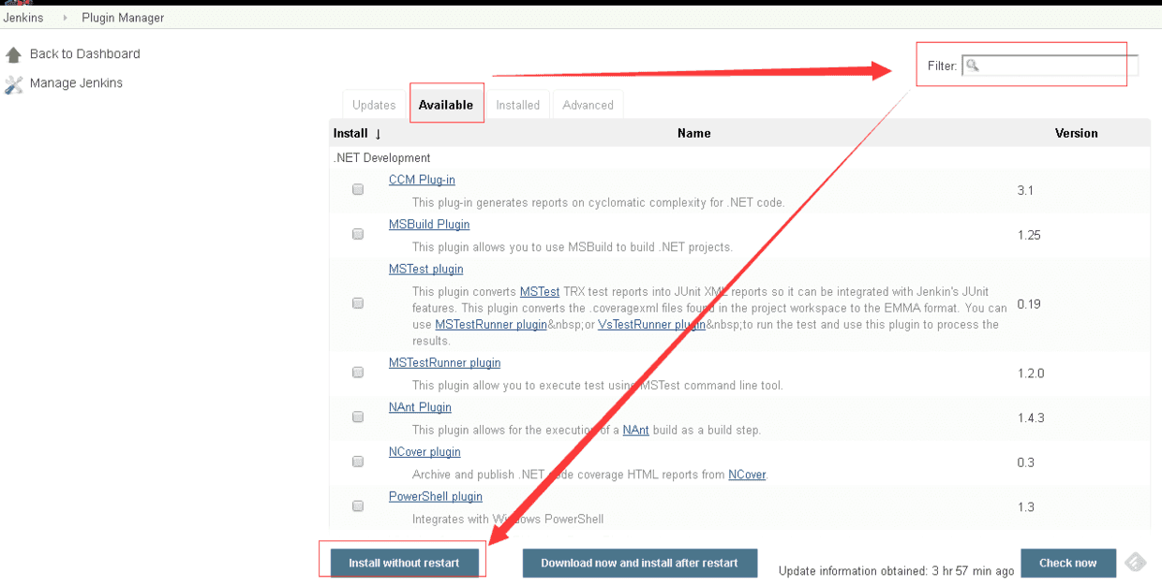Click version 0.3 for NCover plugin
This screenshot has height=586, width=1162.
coord(1025,462)
